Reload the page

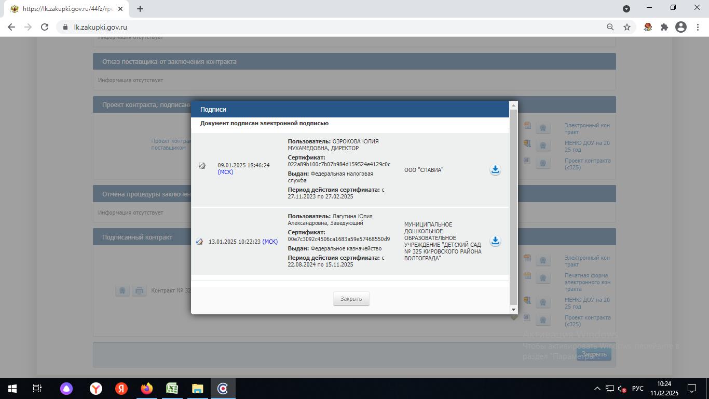point(45,27)
